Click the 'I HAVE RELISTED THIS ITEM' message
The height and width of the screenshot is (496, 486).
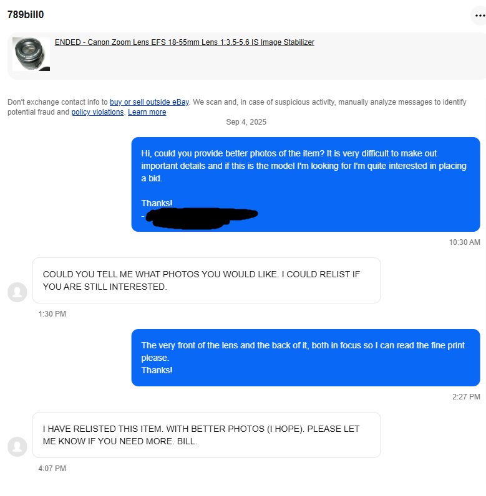(x=207, y=435)
